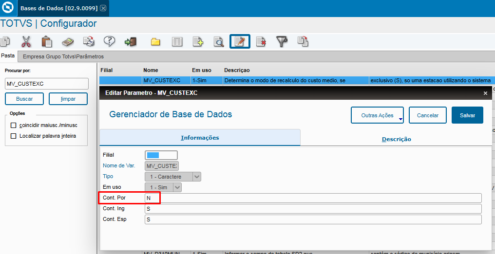Click the Cont. Esp input field

pyautogui.click(x=313, y=219)
